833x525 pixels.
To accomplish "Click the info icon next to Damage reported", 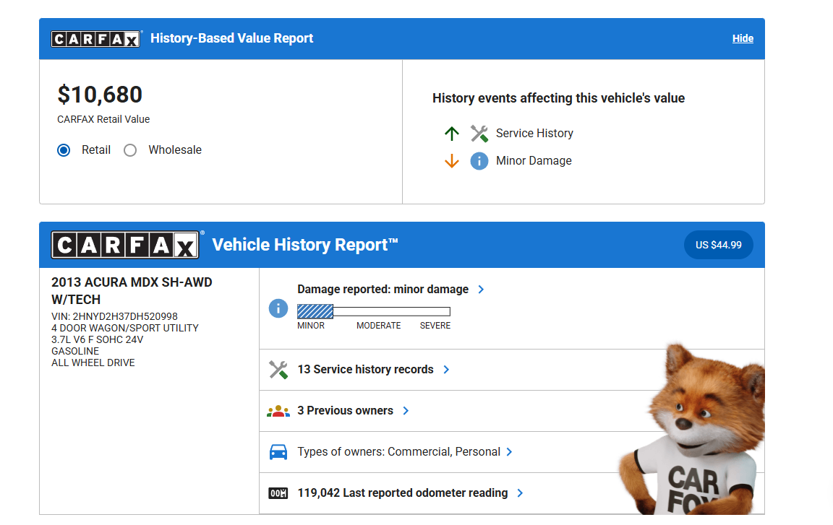I will point(278,308).
